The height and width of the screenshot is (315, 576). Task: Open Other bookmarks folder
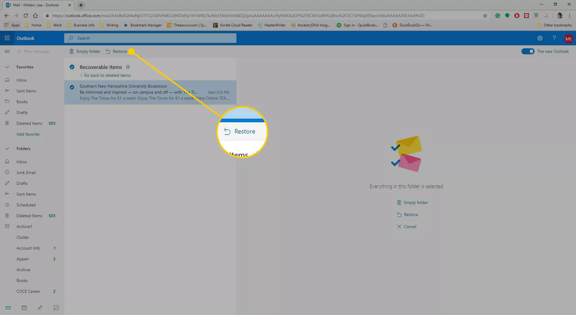point(554,25)
